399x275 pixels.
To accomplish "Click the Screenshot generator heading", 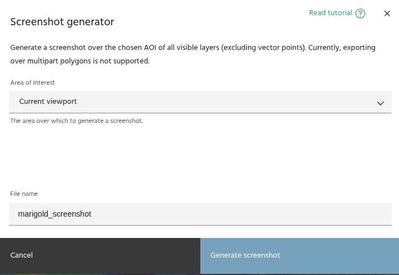I will (x=62, y=22).
